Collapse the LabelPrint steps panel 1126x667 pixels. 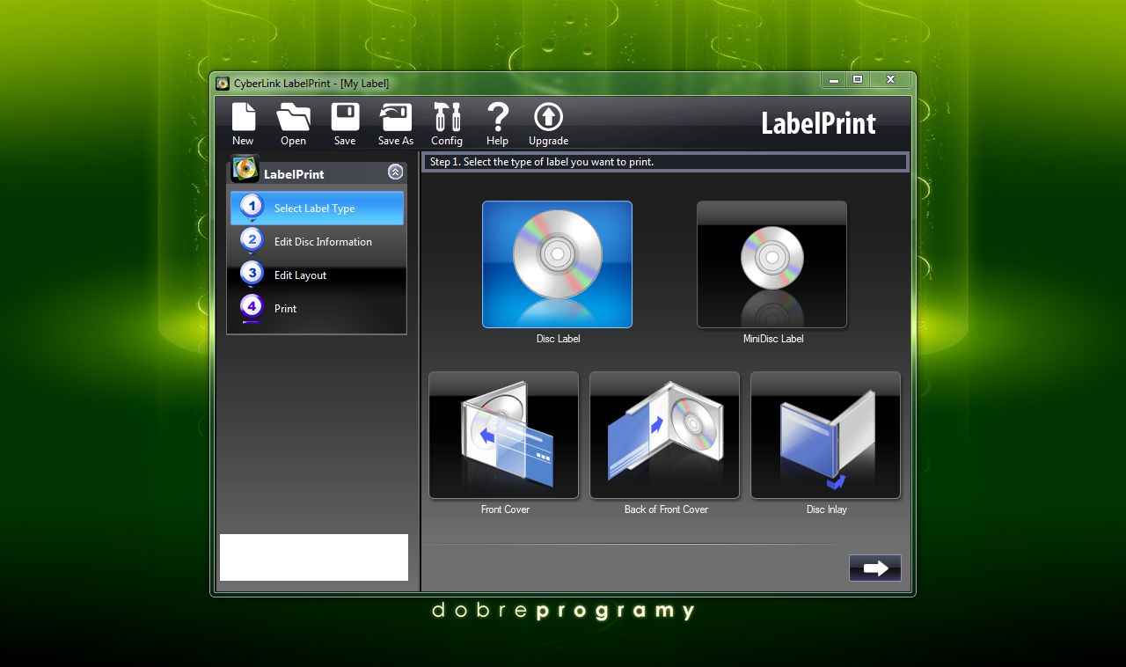396,172
